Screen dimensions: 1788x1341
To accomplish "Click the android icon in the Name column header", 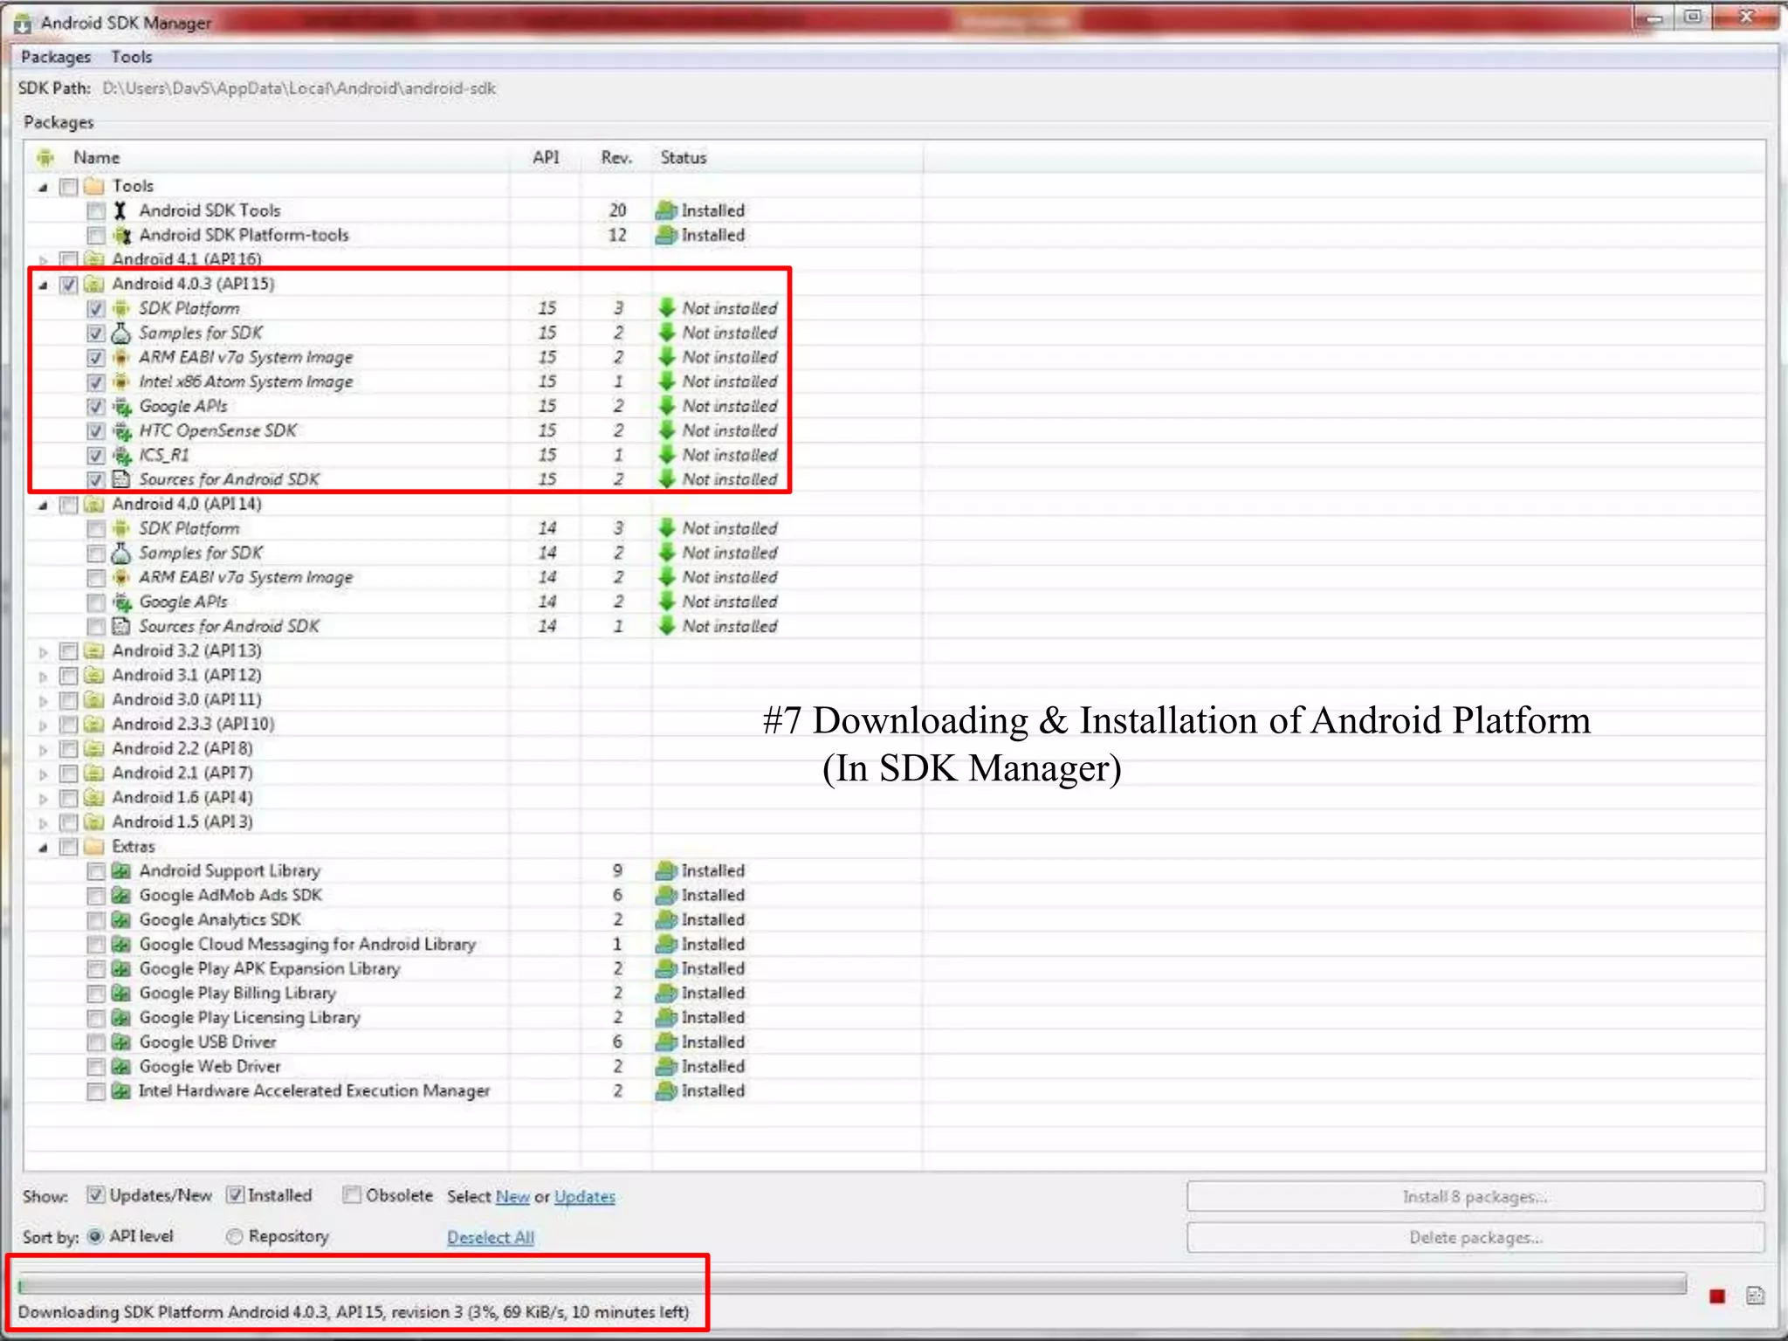I will pos(45,157).
